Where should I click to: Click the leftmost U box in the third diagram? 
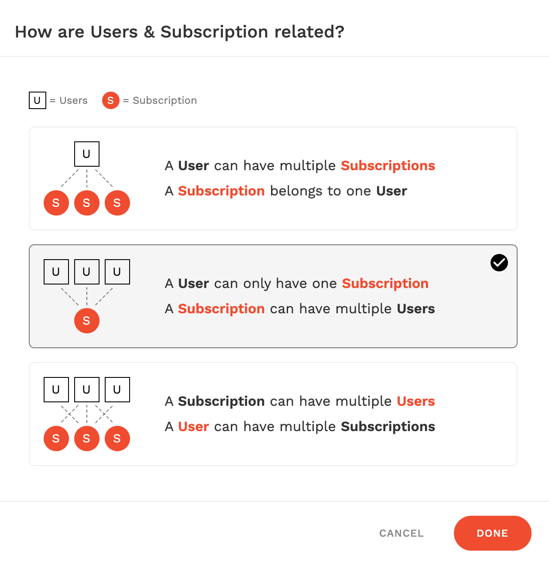tap(56, 390)
